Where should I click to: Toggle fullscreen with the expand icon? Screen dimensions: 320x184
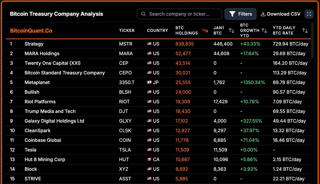pos(309,14)
